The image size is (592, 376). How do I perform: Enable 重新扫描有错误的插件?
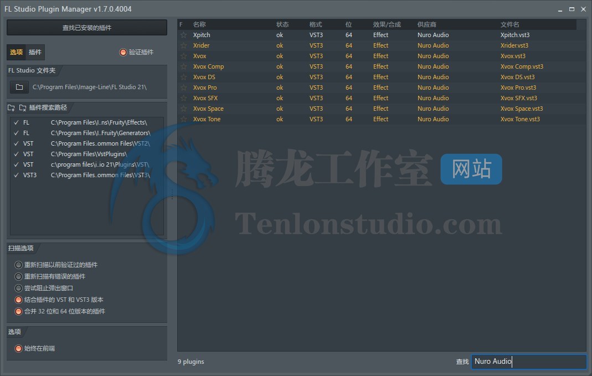pos(18,276)
